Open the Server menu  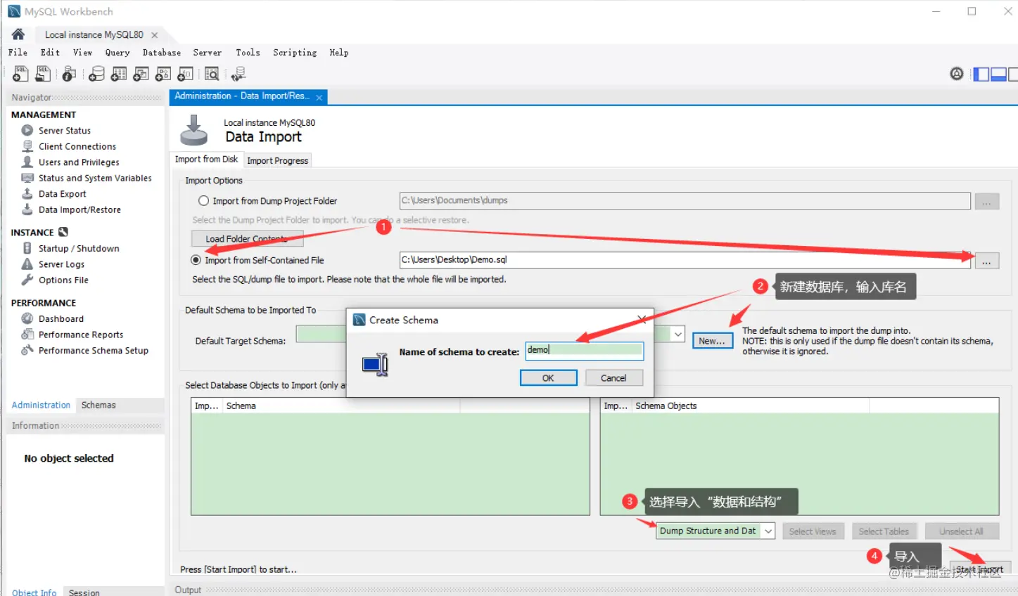207,52
